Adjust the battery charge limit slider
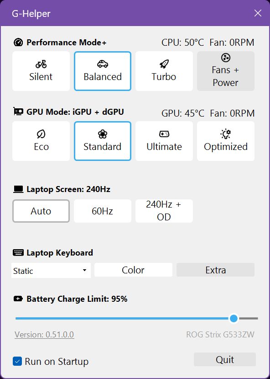Image resolution: width=270 pixels, height=379 pixels. pyautogui.click(x=234, y=318)
